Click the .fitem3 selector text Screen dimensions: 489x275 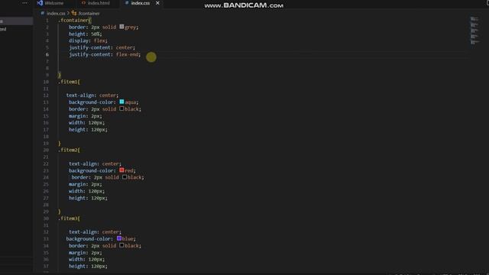tap(69, 218)
